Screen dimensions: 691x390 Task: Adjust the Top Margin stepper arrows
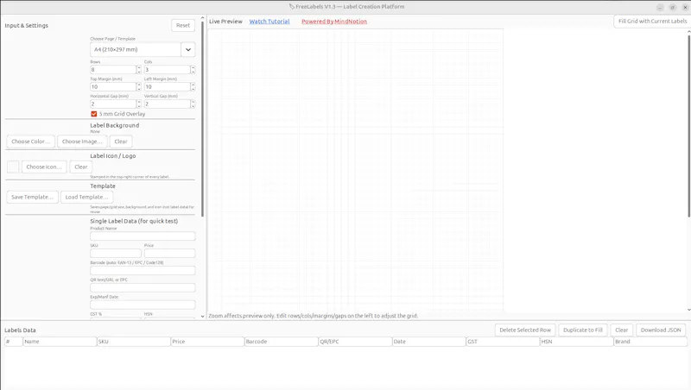[x=139, y=87]
